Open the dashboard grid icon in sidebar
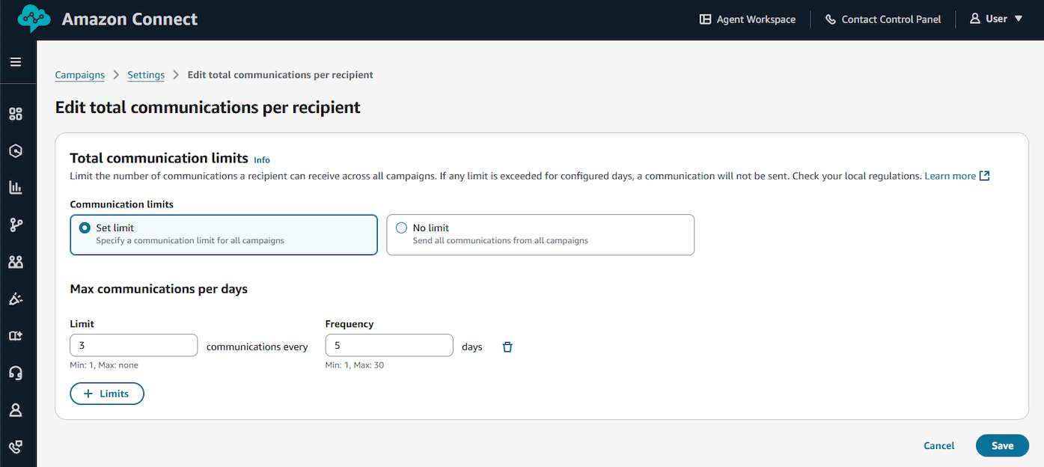 [x=16, y=114]
